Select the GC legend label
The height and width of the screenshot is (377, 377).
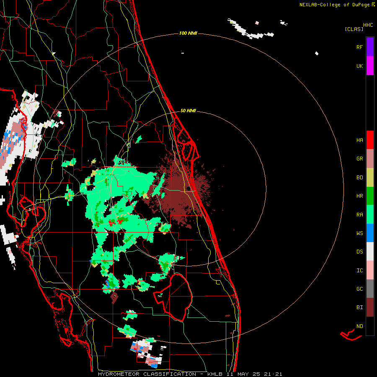tap(359, 289)
